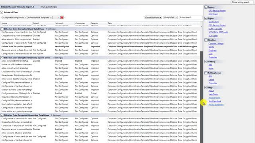Collapse the Operating System Drives group
The image size is (255, 143).
coord(2,58)
